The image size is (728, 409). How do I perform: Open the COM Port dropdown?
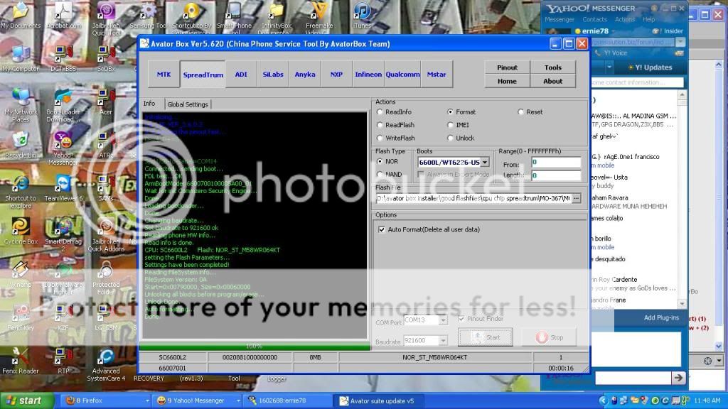[x=443, y=321]
